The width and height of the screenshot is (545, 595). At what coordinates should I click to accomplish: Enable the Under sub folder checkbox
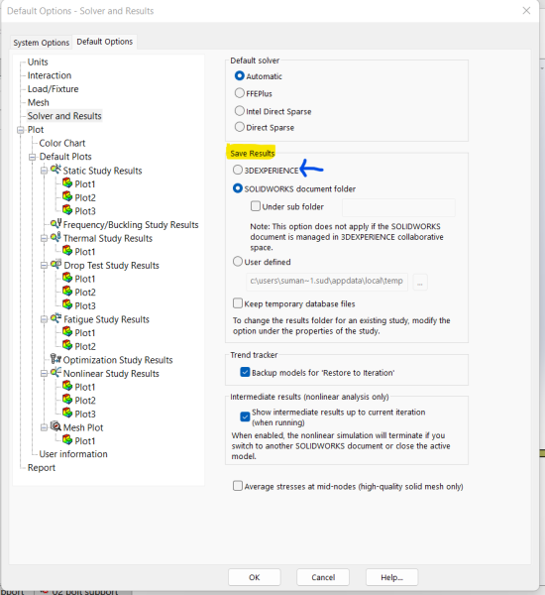pos(256,206)
